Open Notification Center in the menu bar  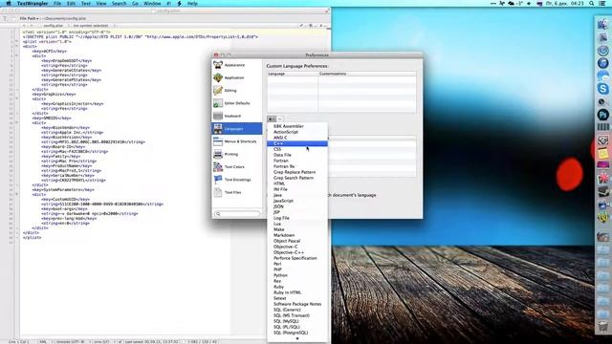coord(602,4)
